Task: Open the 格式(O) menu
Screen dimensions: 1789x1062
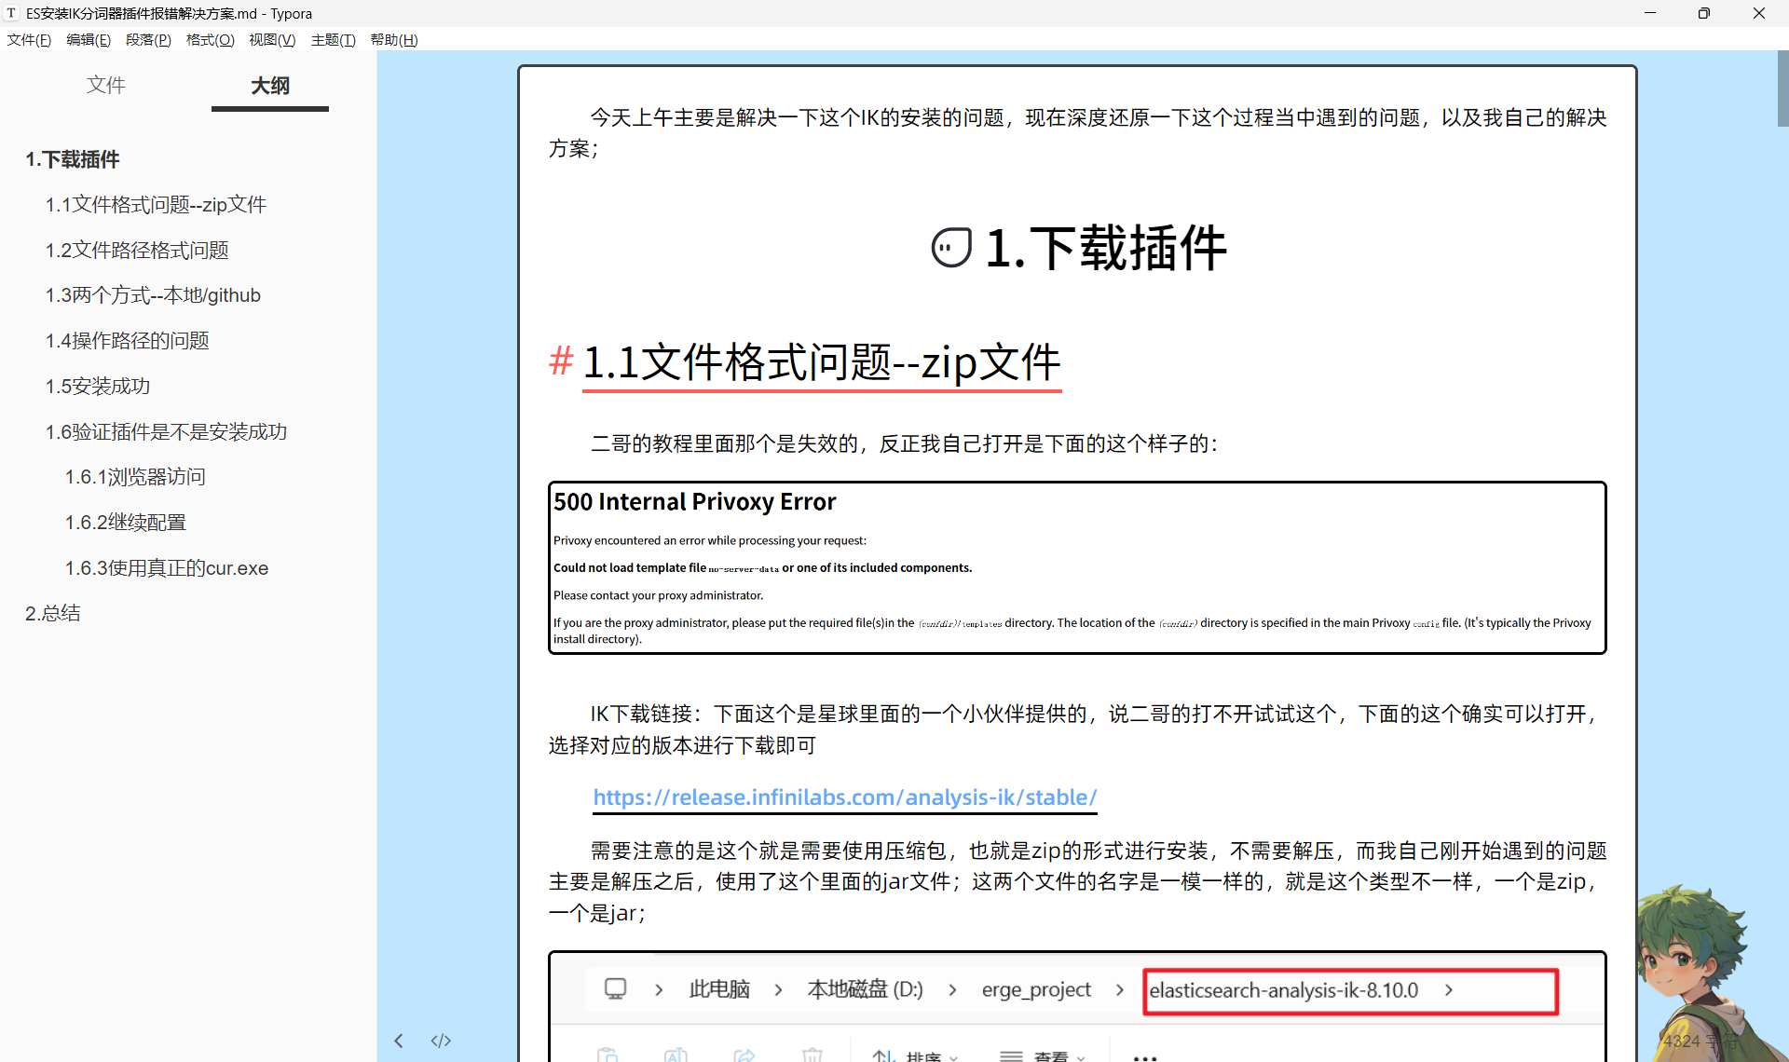Action: click(x=210, y=40)
